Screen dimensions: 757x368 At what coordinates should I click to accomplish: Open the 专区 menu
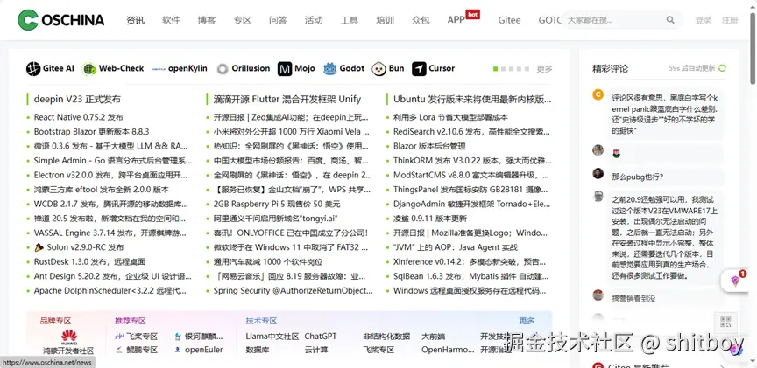tap(243, 20)
